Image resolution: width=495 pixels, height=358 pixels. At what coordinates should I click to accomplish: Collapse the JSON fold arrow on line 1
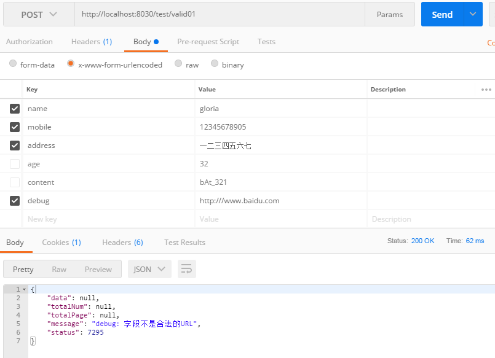click(x=25, y=289)
